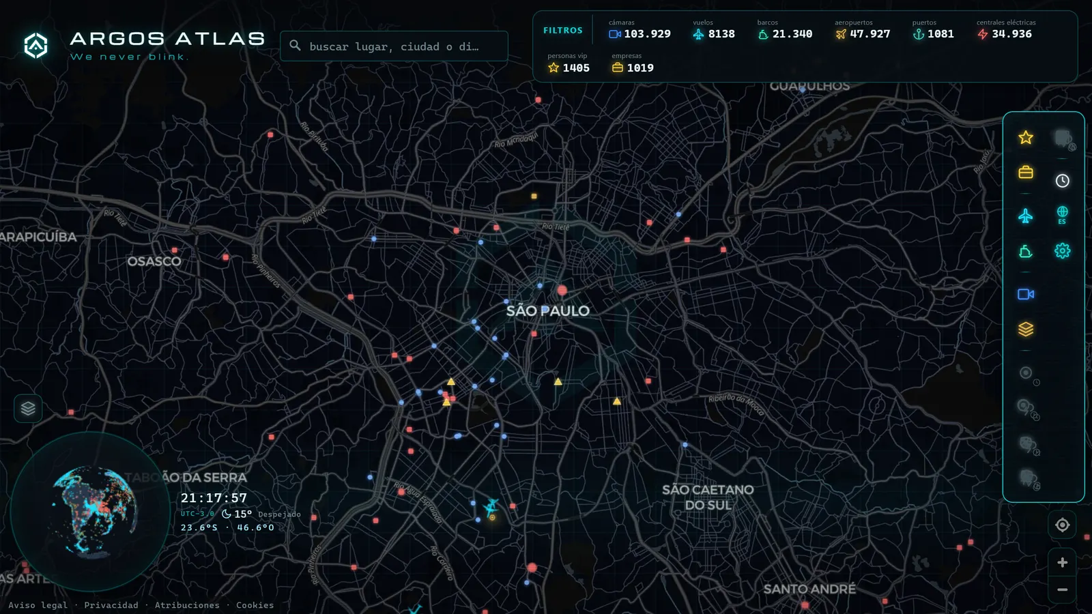Open the orange layers stack icon in sidebar
1092x614 pixels.
click(x=1025, y=330)
